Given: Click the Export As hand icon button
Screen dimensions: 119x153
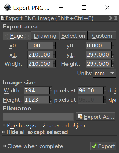Looking at the screenshot, I should [x=96, y=117].
